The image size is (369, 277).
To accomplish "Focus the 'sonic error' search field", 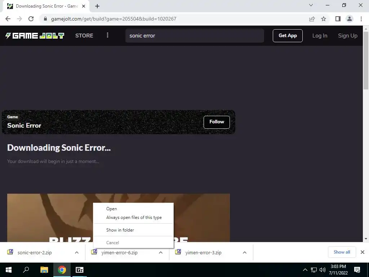I will pos(195,36).
